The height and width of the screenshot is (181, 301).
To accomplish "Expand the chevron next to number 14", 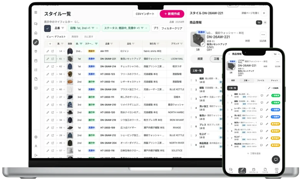I will (x=64, y=51).
